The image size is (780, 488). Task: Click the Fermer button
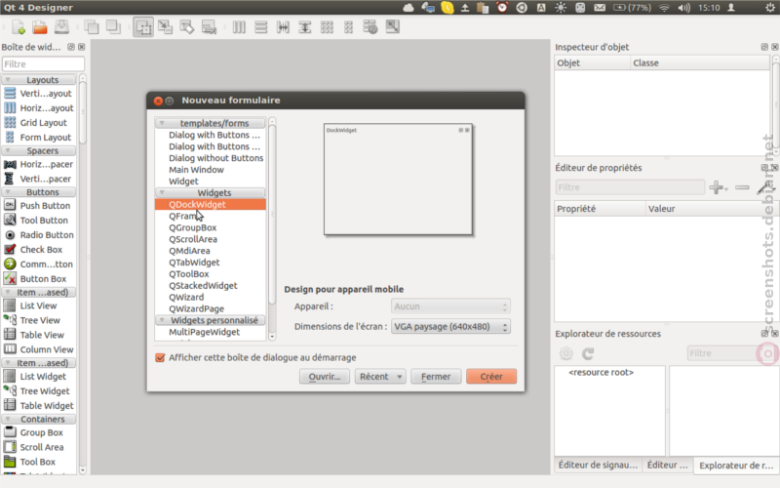coord(436,377)
